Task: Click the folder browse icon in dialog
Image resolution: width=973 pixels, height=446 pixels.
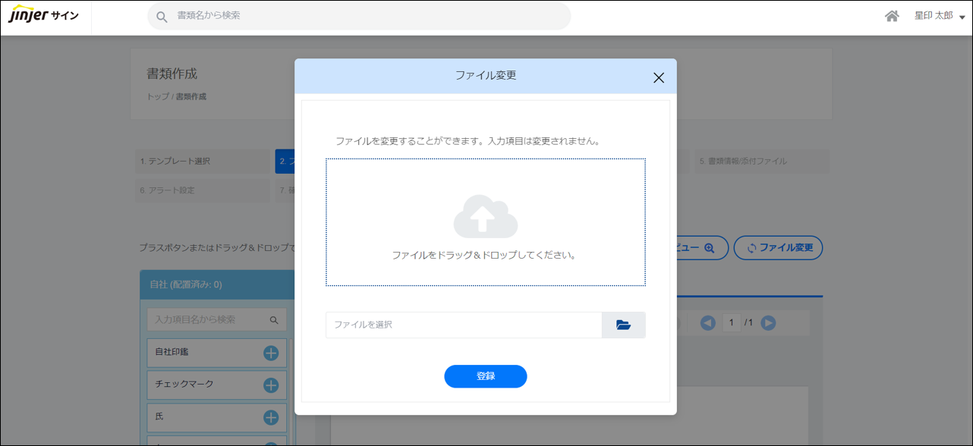Action: tap(623, 325)
